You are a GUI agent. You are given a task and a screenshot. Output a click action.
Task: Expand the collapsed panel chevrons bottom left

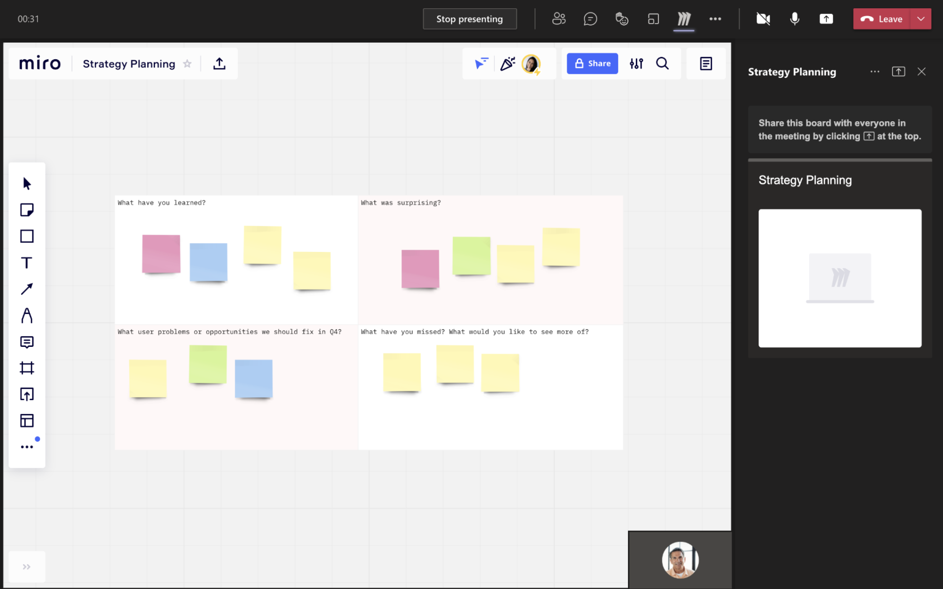(27, 566)
